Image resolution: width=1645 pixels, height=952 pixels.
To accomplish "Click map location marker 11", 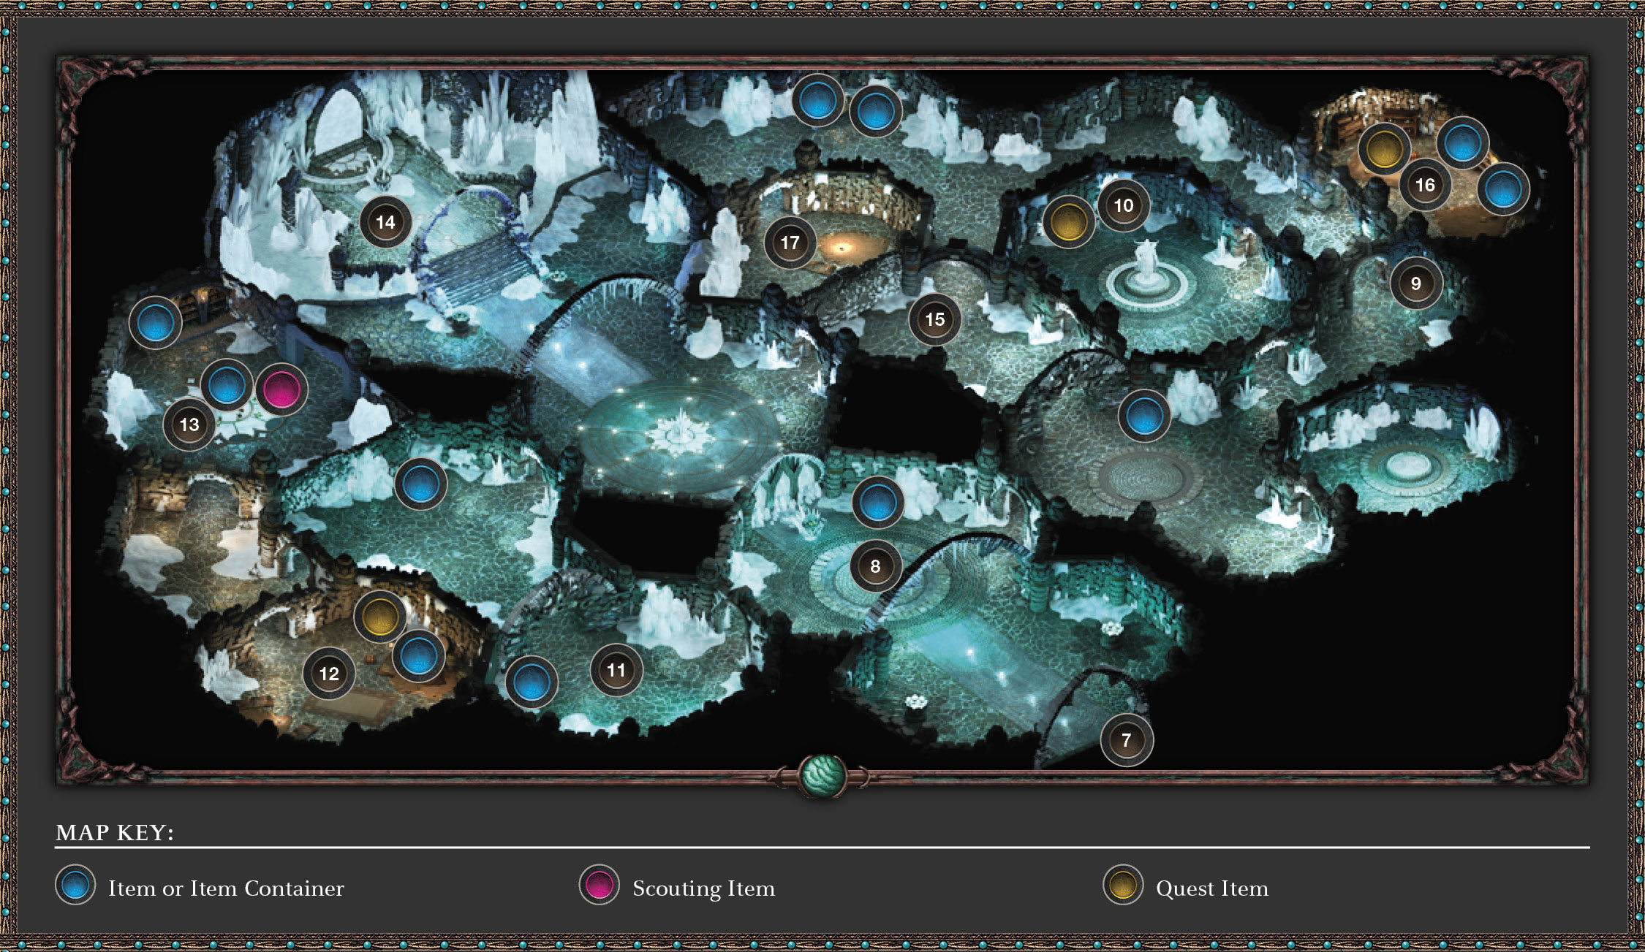I will point(616,670).
